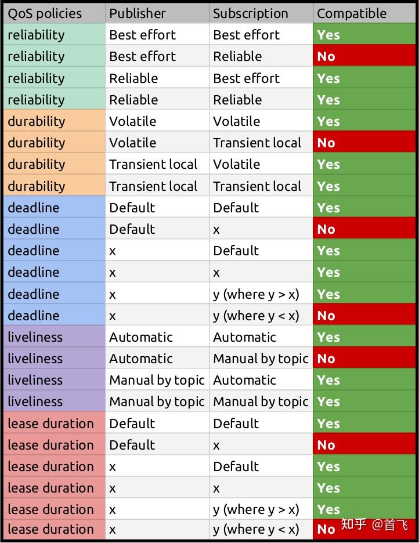This screenshot has height=543, width=419.
Task: Click the Publisher column header
Action: 138,13
